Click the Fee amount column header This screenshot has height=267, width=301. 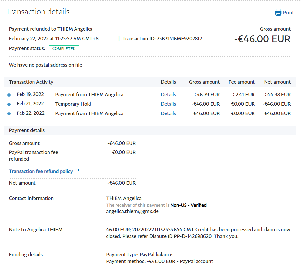[x=241, y=82]
